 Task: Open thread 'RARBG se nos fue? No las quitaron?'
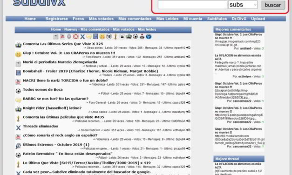(x=56, y=99)
